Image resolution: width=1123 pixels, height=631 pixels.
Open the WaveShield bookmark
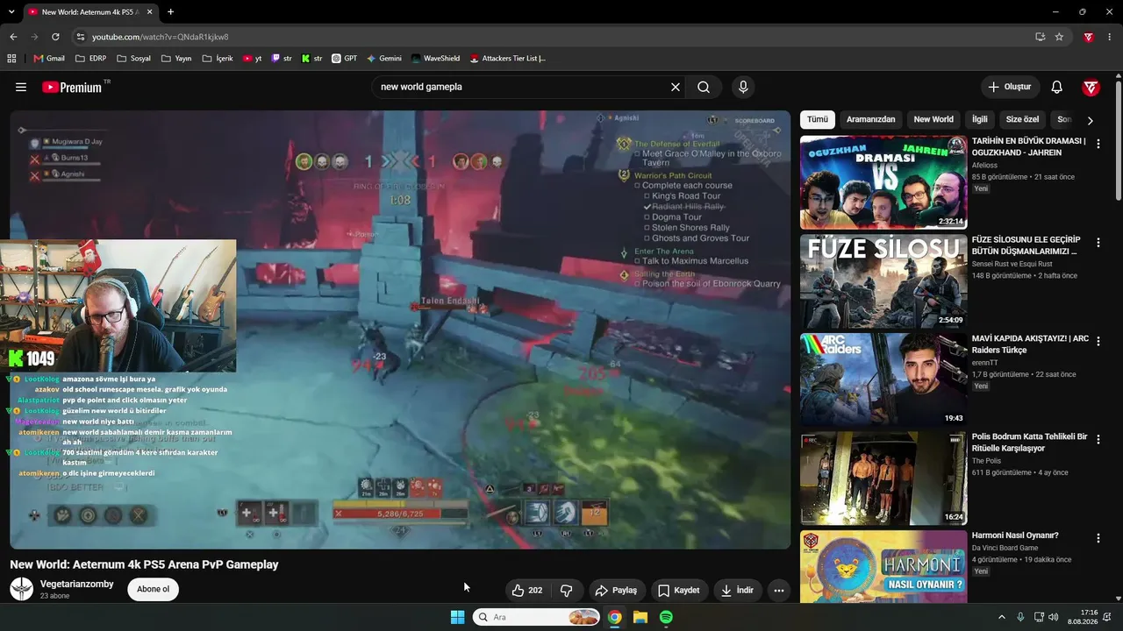tap(435, 59)
